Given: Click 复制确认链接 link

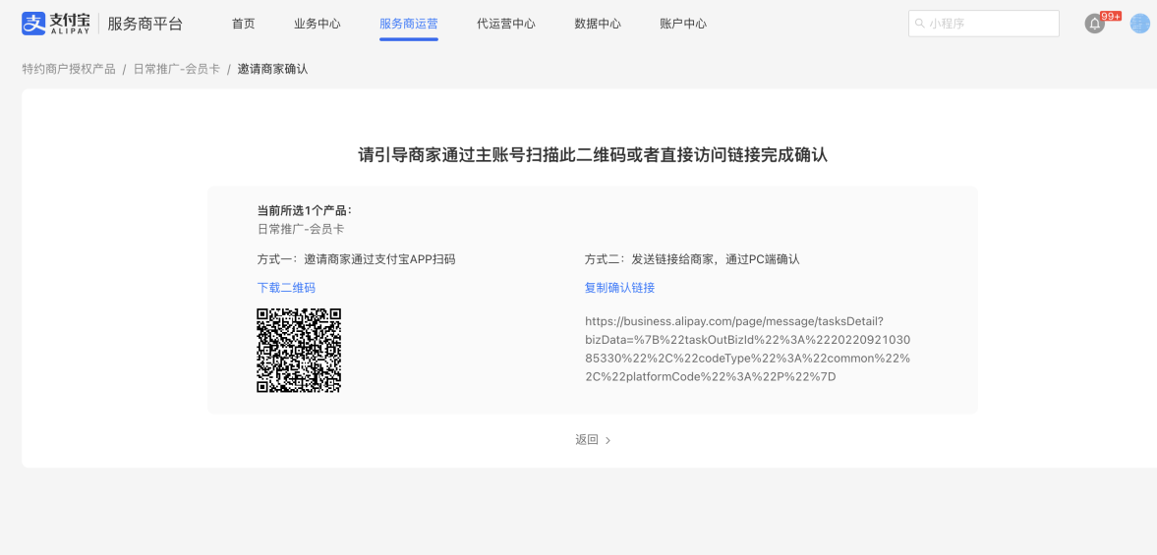Looking at the screenshot, I should tap(620, 288).
